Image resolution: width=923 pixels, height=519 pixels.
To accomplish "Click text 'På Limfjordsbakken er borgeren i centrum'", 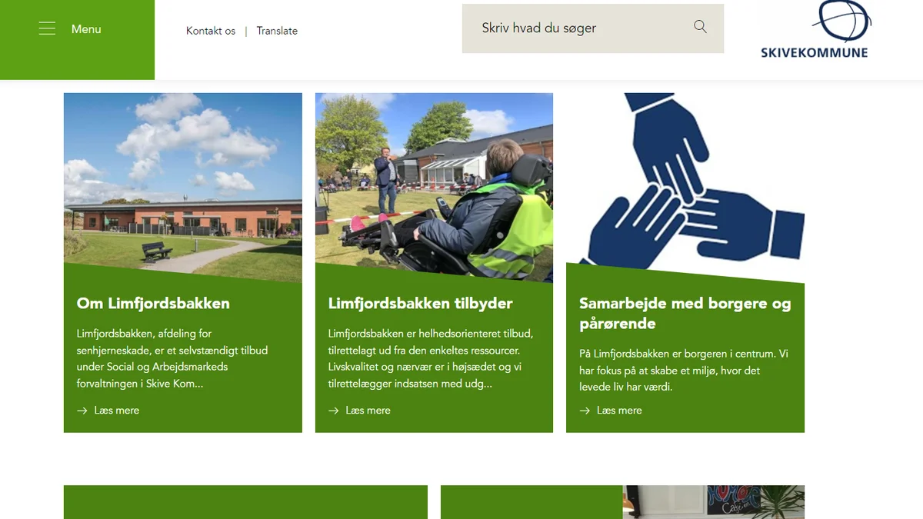I will (x=684, y=371).
